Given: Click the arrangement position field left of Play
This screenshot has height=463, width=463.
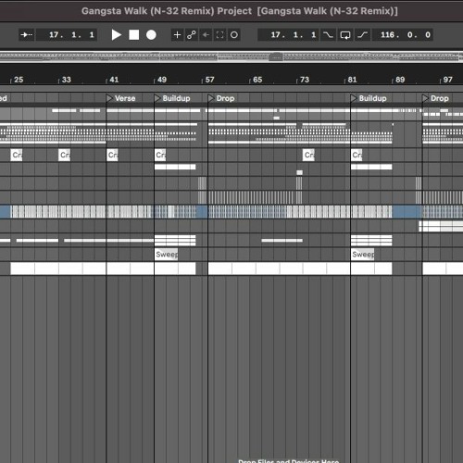Looking at the screenshot, I should point(67,35).
